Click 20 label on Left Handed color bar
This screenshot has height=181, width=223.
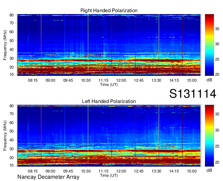pos(217,162)
